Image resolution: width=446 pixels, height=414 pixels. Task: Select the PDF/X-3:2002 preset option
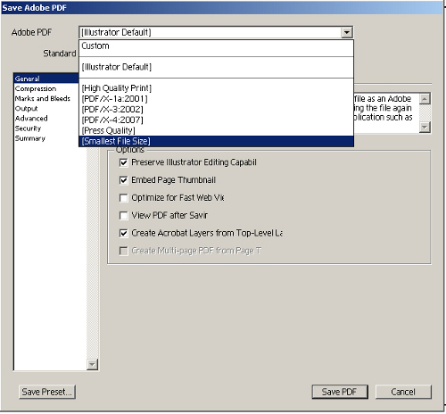coord(216,110)
